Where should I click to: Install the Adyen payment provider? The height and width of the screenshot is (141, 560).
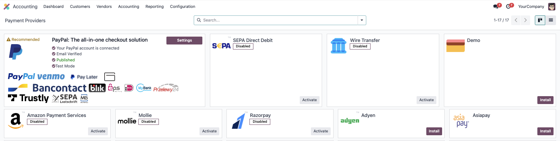tap(434, 131)
